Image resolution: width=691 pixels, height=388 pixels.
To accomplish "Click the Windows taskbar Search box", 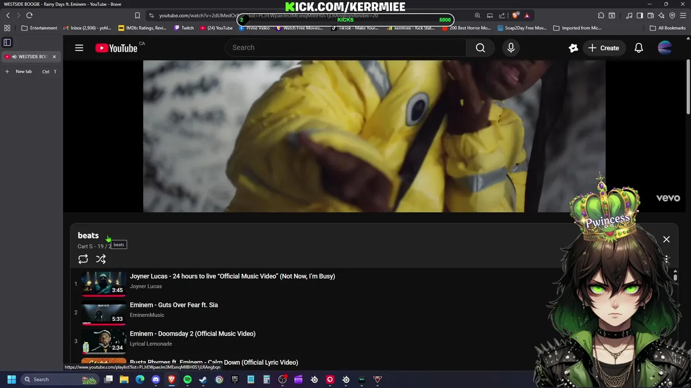I will pos(60,379).
